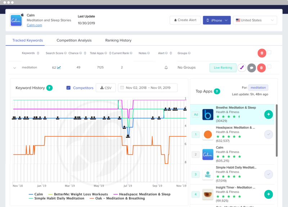Click the Create Alert button
This screenshot has width=288, height=207.
185,20
